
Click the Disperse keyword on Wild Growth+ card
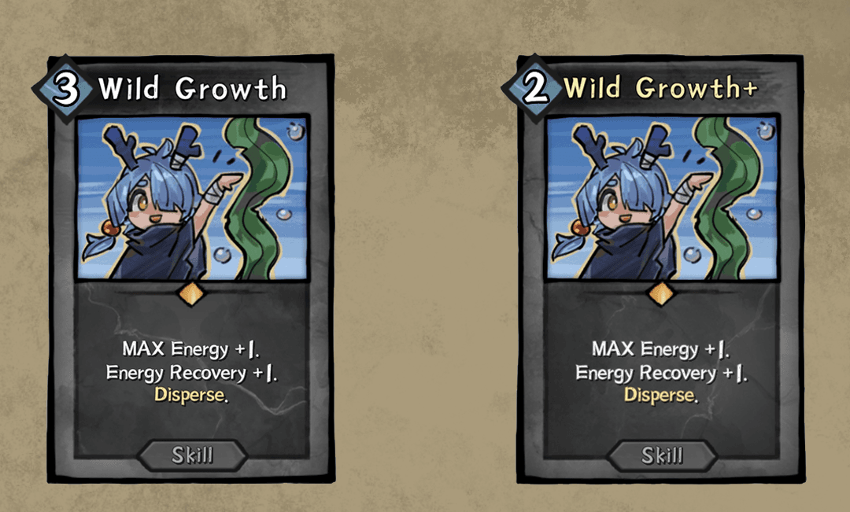pos(661,395)
